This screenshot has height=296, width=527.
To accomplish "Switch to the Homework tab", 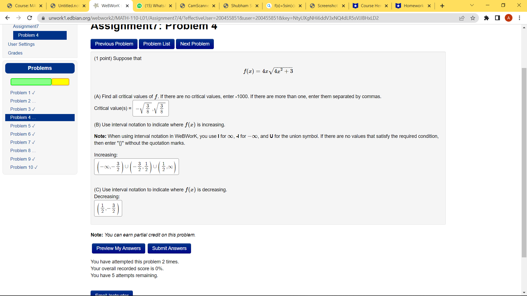I will pos(413,6).
